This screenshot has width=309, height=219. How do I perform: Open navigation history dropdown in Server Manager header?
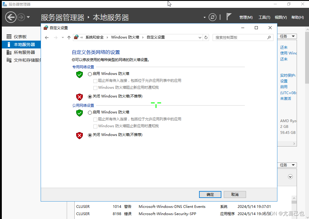pos(28,17)
